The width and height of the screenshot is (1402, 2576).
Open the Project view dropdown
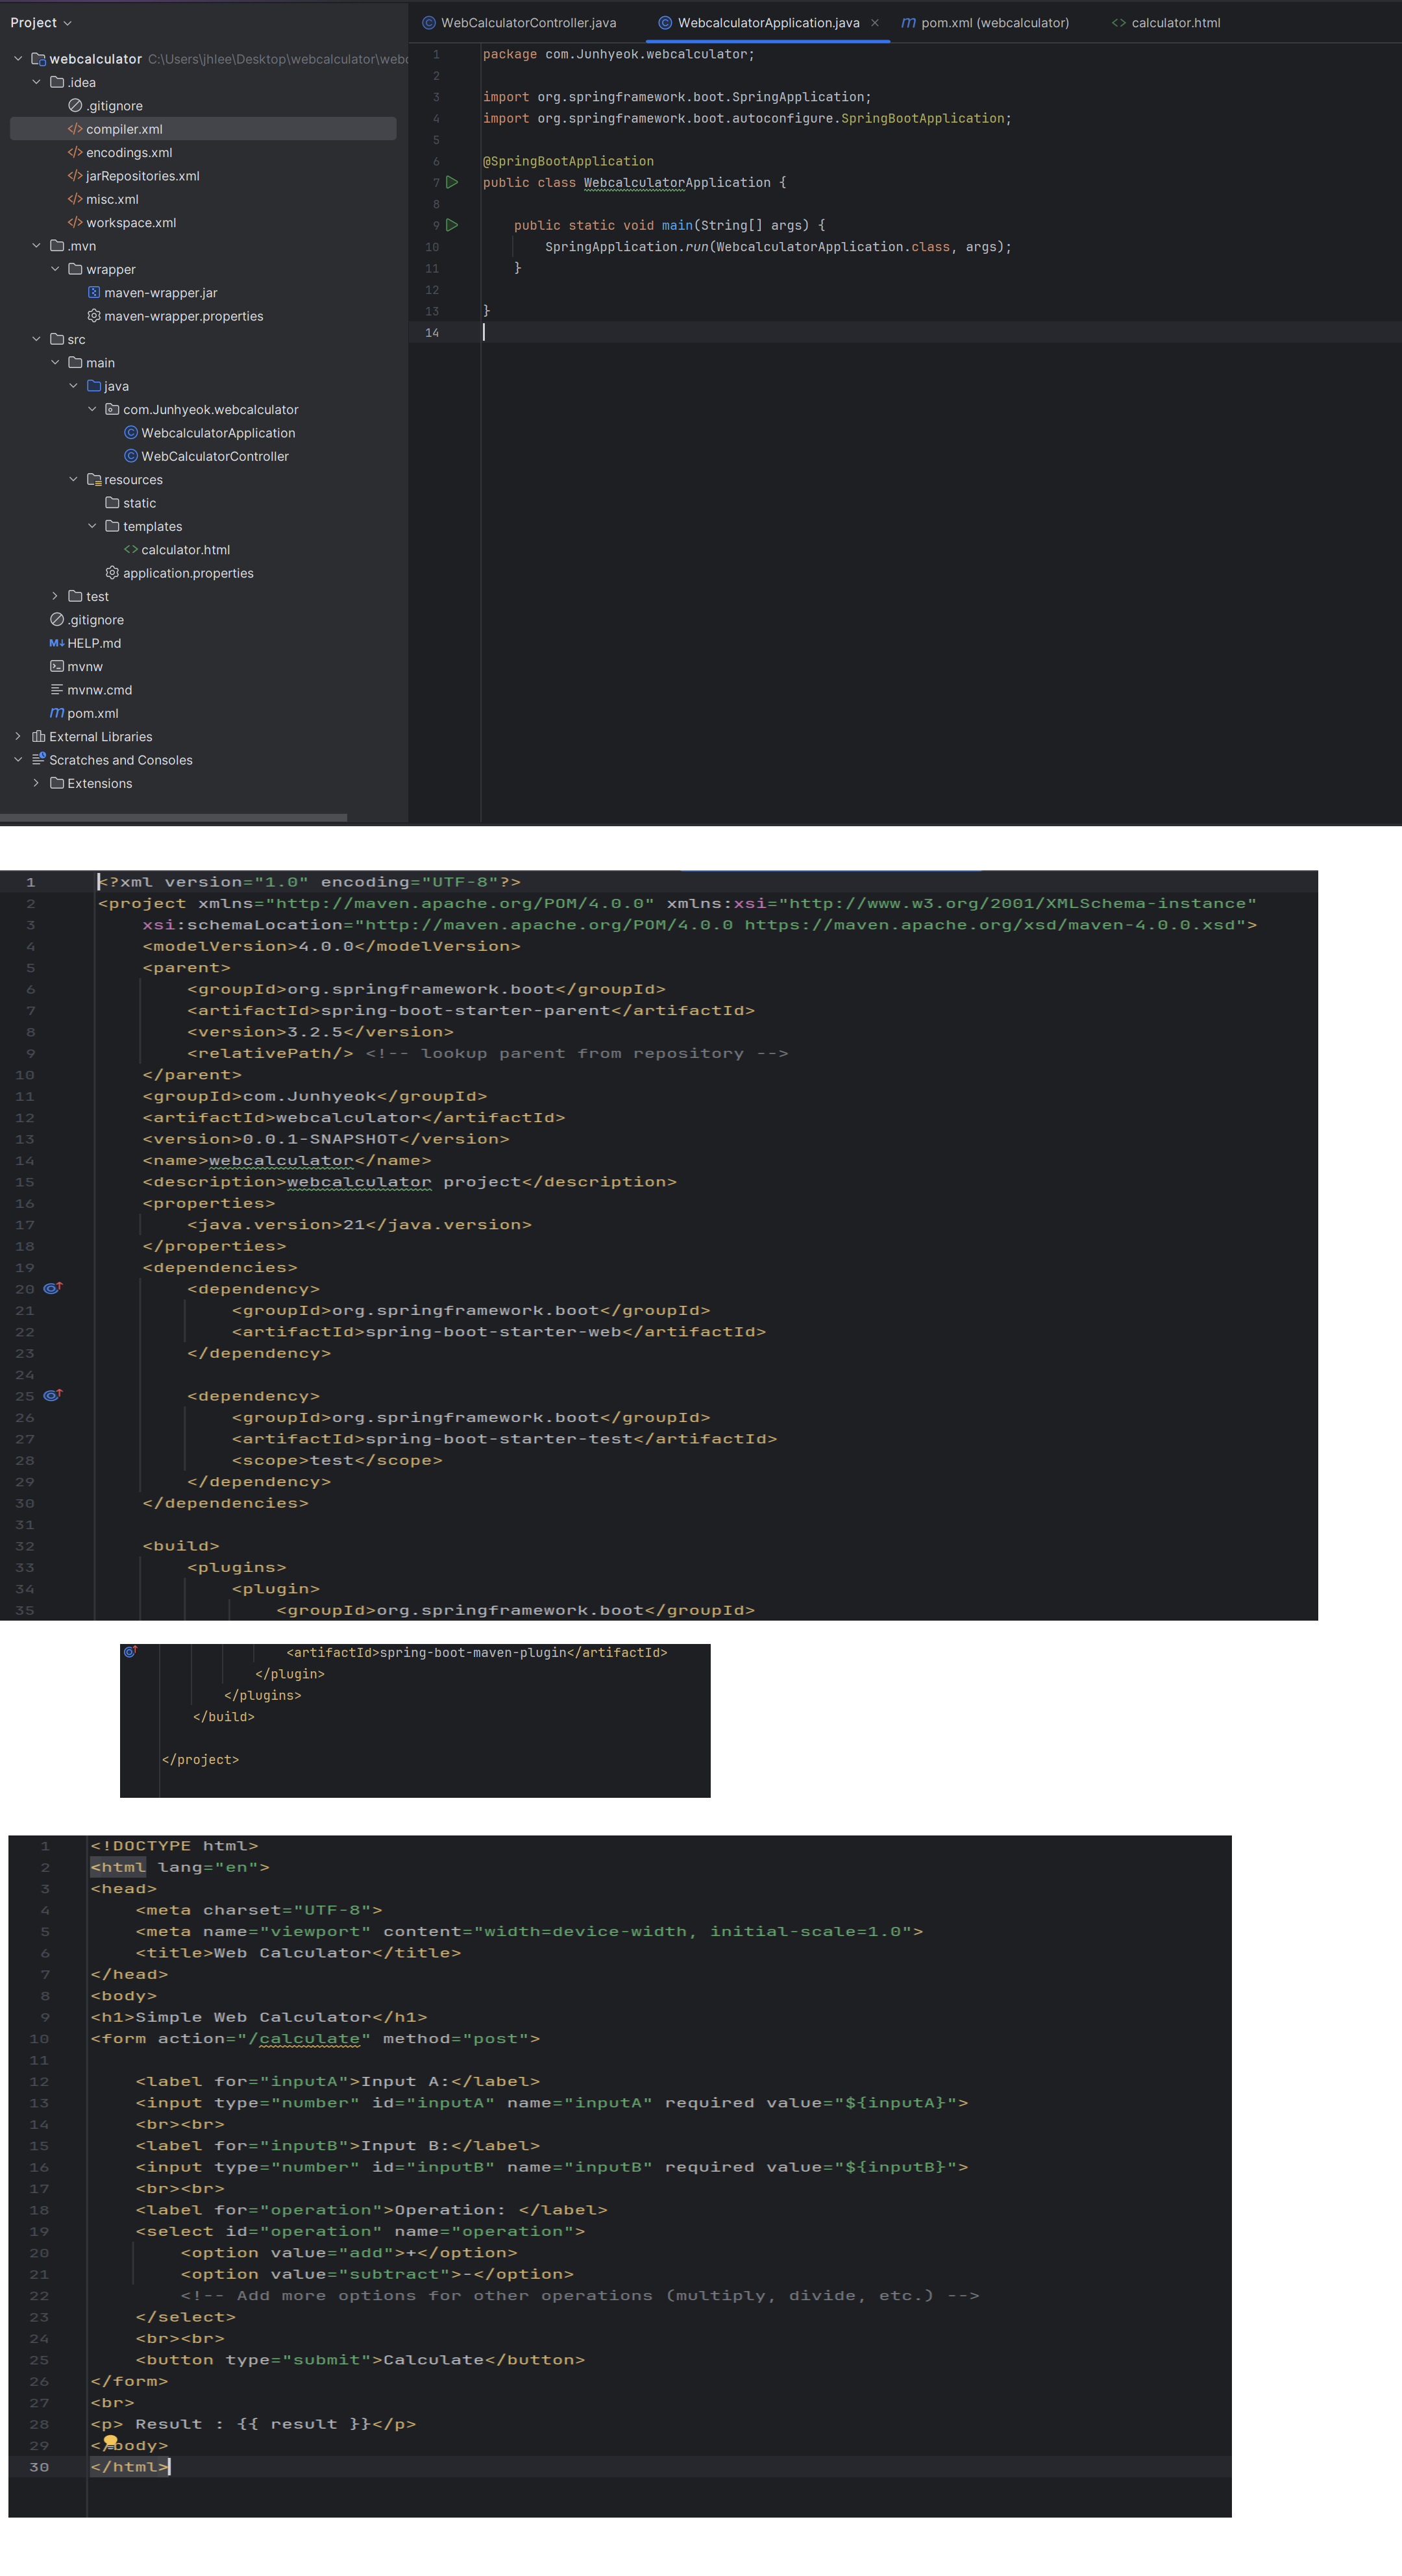[x=40, y=22]
